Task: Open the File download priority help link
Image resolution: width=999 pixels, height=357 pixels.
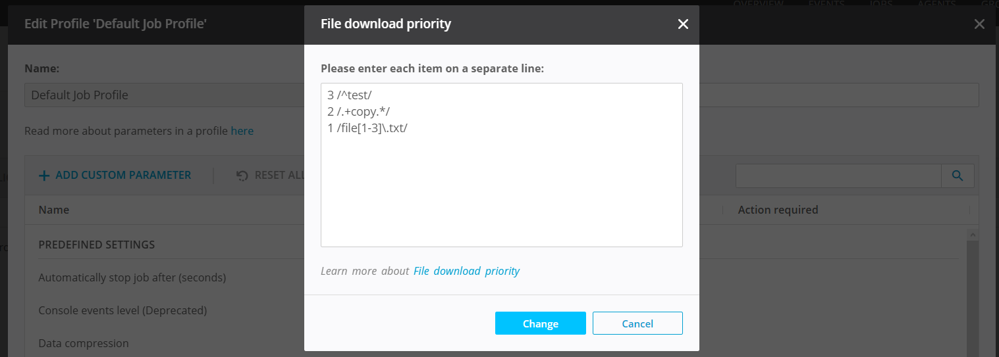Action: (466, 271)
